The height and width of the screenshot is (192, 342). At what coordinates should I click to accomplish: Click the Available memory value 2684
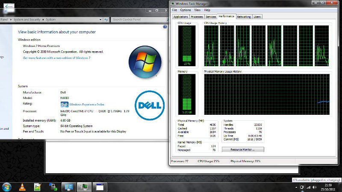point(212,132)
